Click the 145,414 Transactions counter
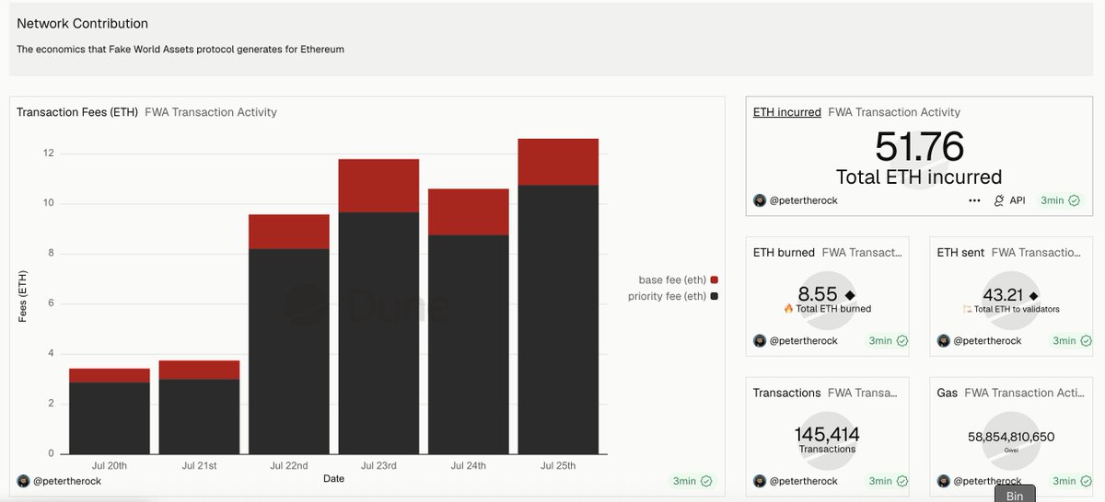 827,434
